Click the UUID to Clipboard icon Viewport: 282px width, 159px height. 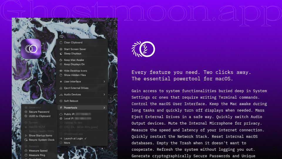(26, 116)
